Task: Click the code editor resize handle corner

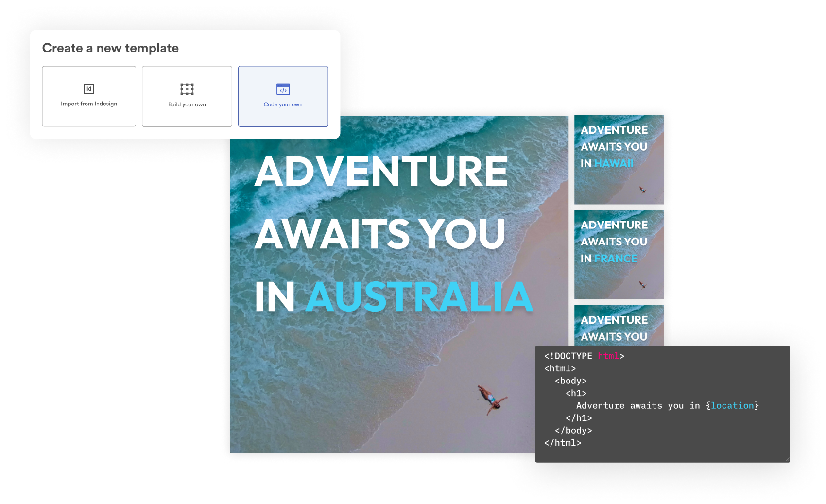Action: (x=787, y=459)
